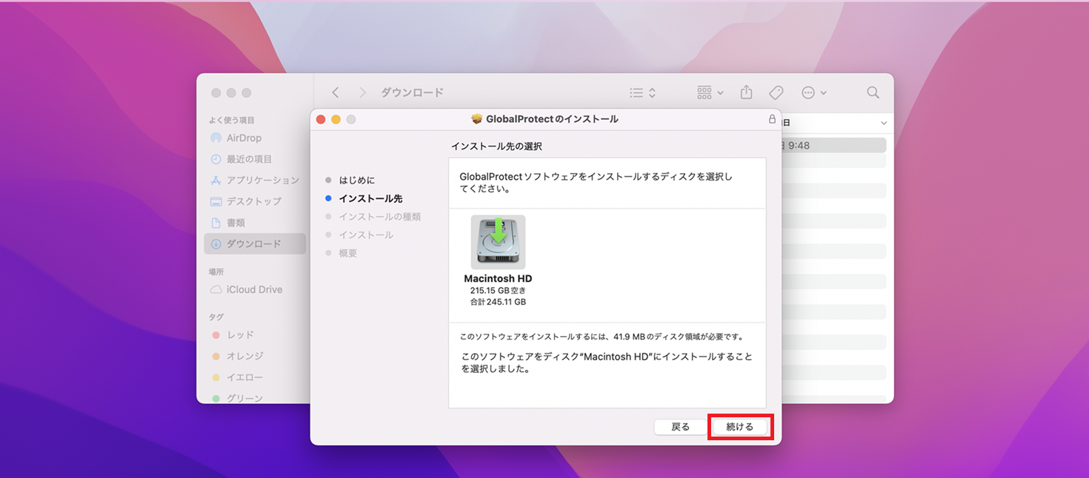Open iCloud Drive in Finder sidebar
The width and height of the screenshot is (1089, 478).
click(x=255, y=289)
